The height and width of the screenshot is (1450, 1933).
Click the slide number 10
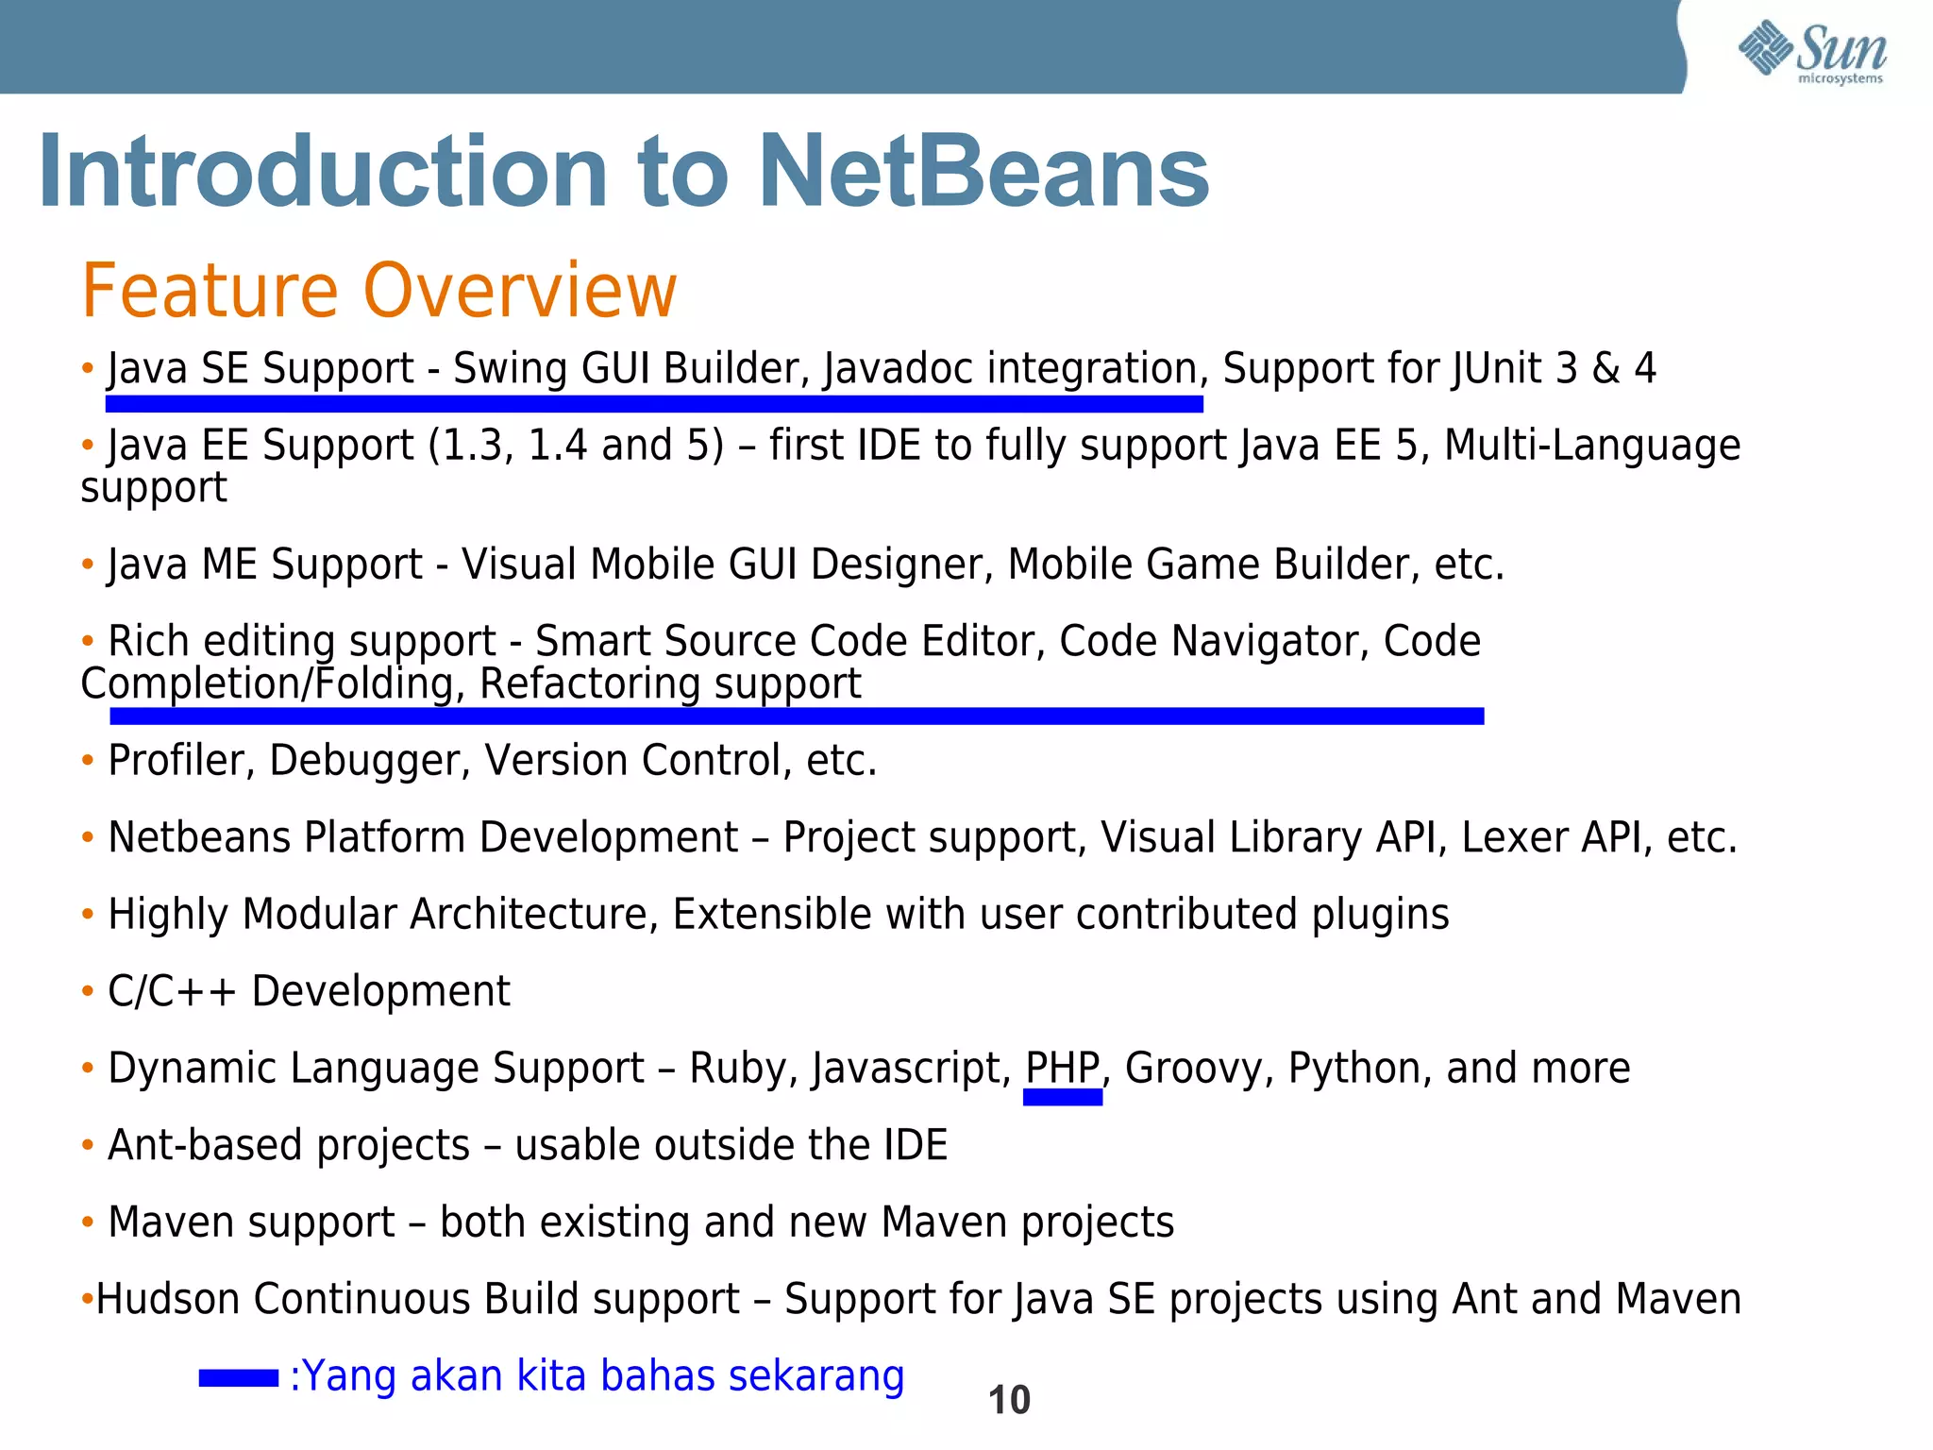(1008, 1400)
